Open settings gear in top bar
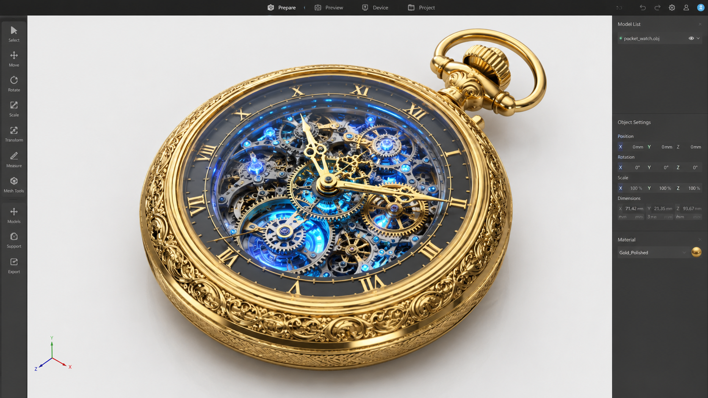Viewport: 708px width, 398px height. [672, 8]
